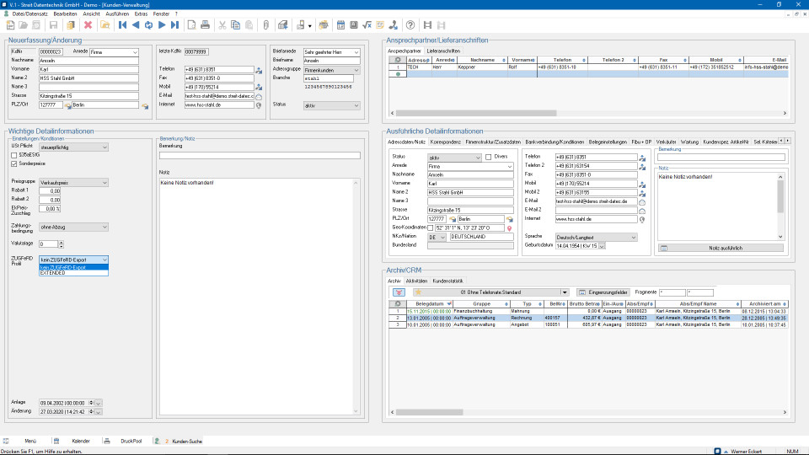
Task: Switch to the Lieferanschriften tab
Action: tap(443, 51)
